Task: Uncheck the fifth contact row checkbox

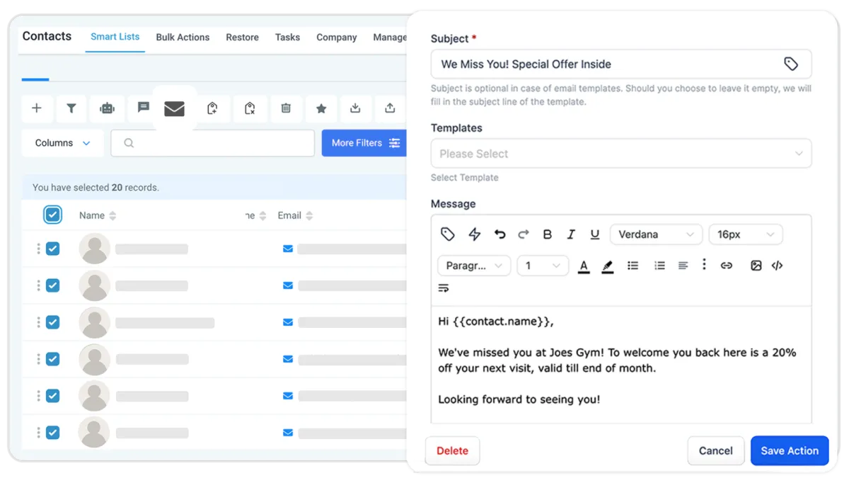Action: (x=52, y=396)
